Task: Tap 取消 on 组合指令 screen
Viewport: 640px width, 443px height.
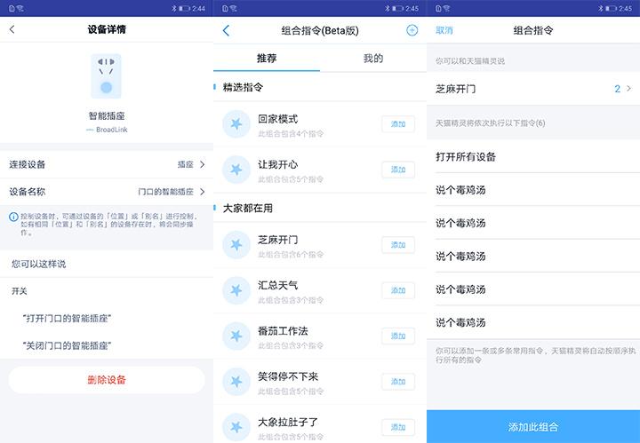Action: click(444, 30)
